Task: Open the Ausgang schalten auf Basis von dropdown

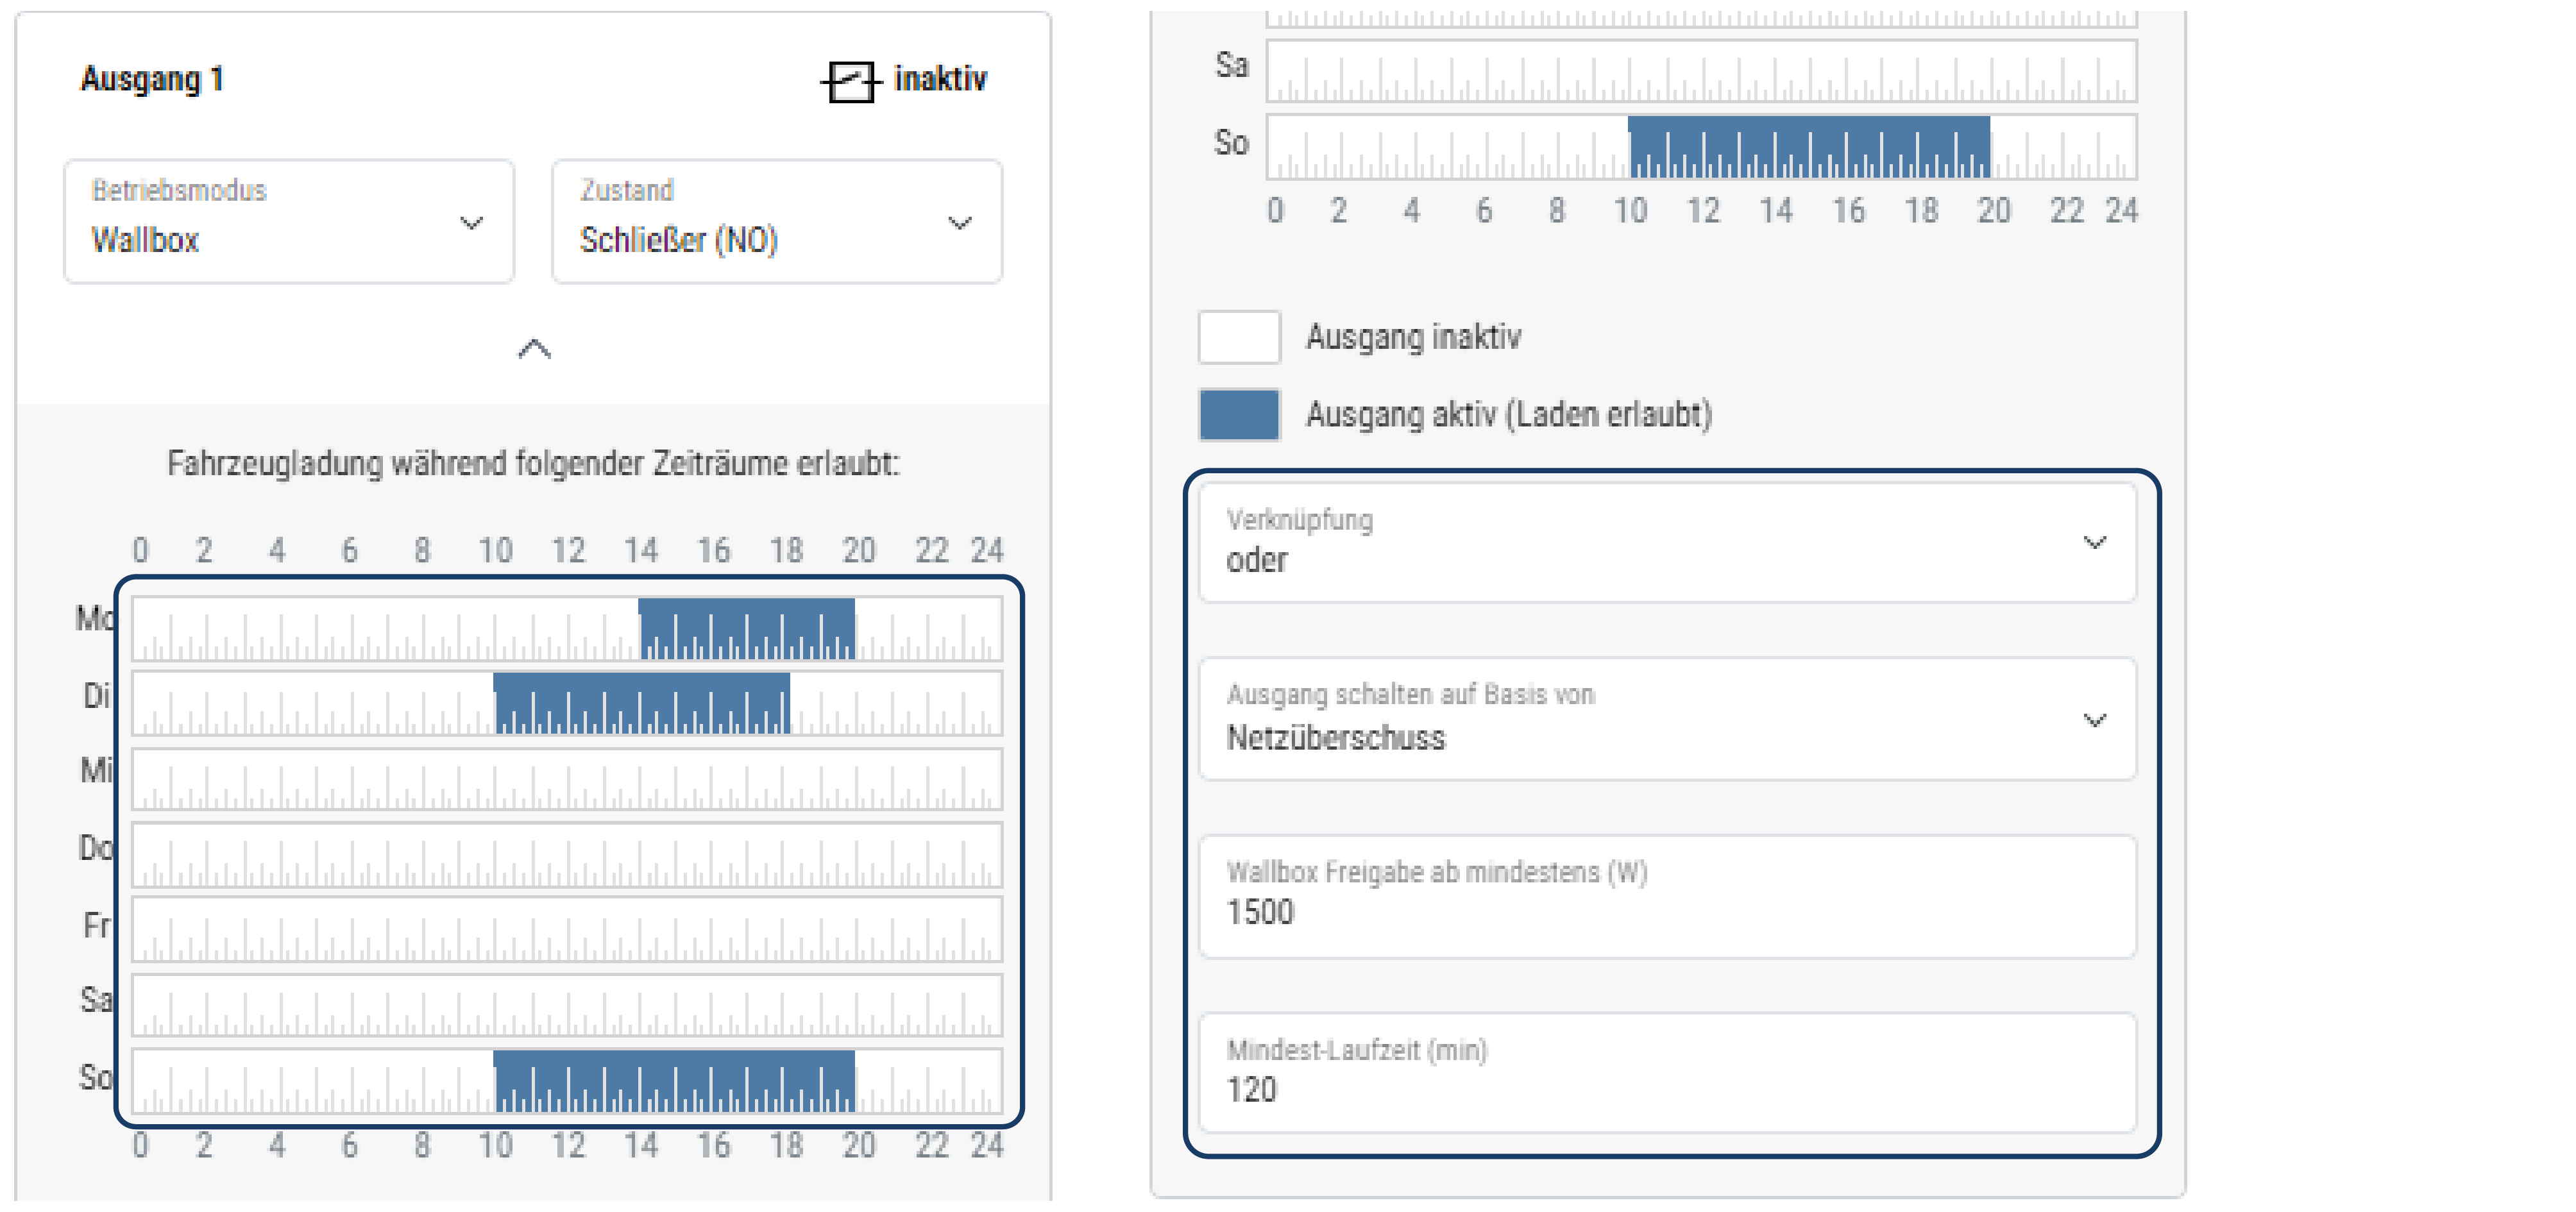Action: coord(1667,719)
